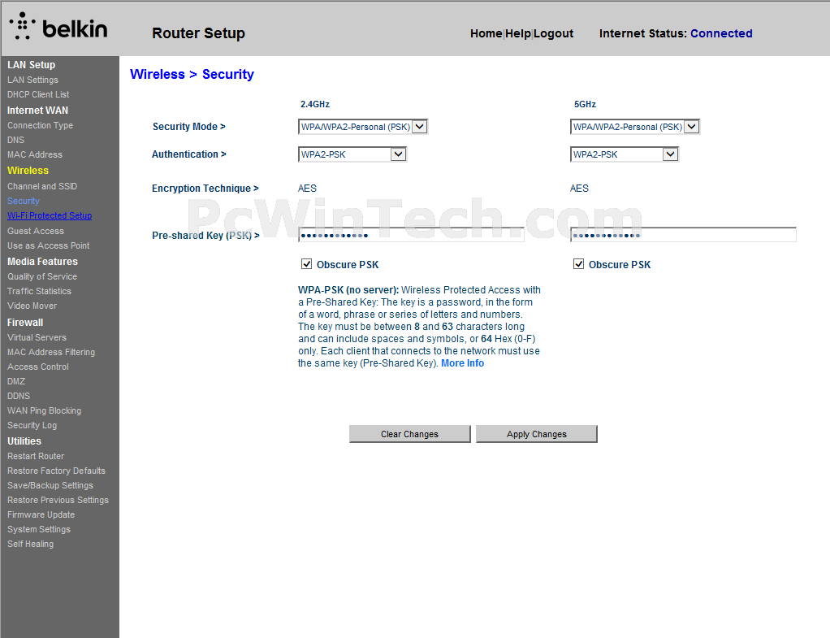Image resolution: width=830 pixels, height=638 pixels.
Task: Open Restore Factory Defaults
Action: coord(57,471)
